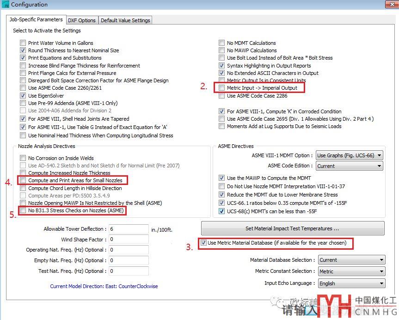
Task: Toggle Use the MAWP to Compute the MDMT
Action: click(221, 178)
